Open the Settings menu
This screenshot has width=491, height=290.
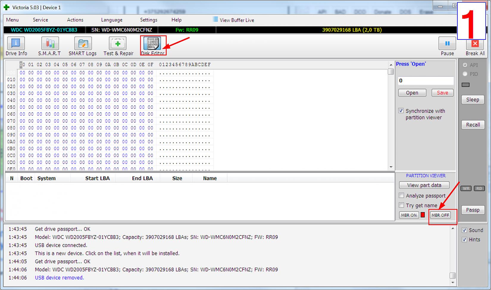[149, 20]
